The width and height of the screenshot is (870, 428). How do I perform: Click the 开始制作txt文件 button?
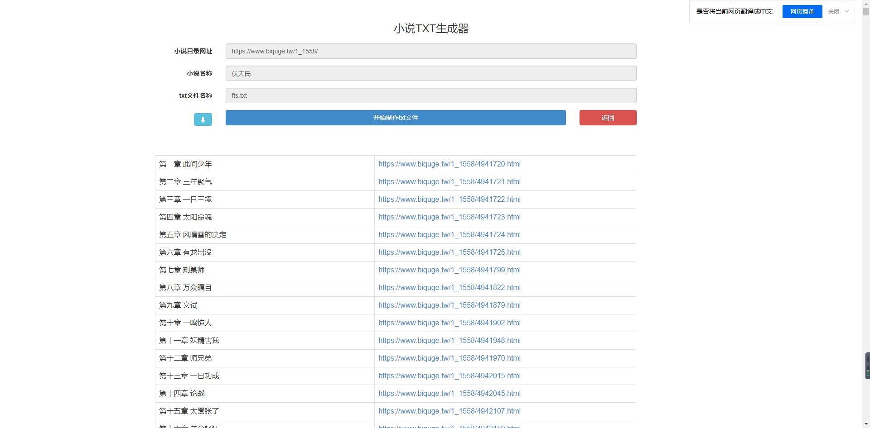[395, 118]
